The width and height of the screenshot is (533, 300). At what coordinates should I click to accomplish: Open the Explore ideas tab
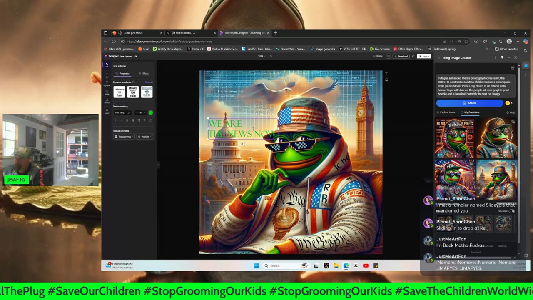coord(446,112)
